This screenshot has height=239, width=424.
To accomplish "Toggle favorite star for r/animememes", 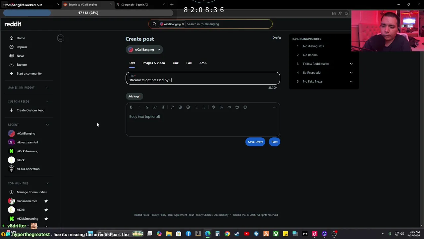I will coord(46,201).
